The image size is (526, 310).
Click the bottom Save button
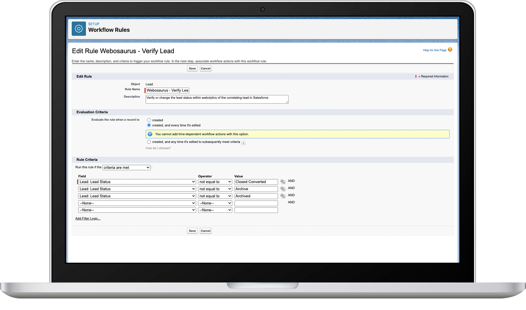coord(192,231)
